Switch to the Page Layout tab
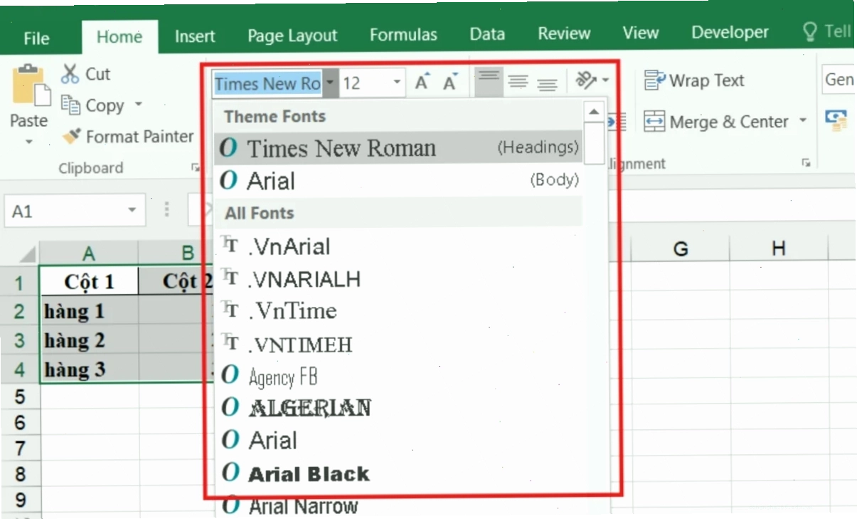 click(292, 35)
